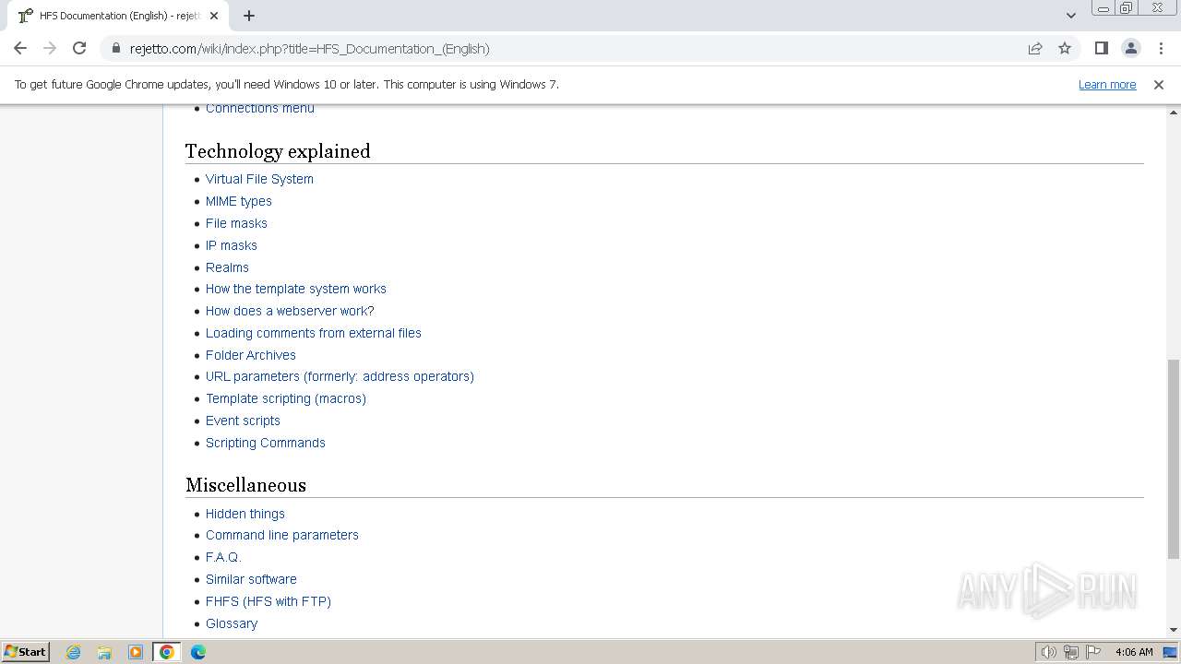Open the Folder Archives link
The height and width of the screenshot is (664, 1181).
click(x=250, y=355)
